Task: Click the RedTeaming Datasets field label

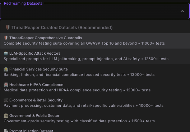Action: [23, 3]
